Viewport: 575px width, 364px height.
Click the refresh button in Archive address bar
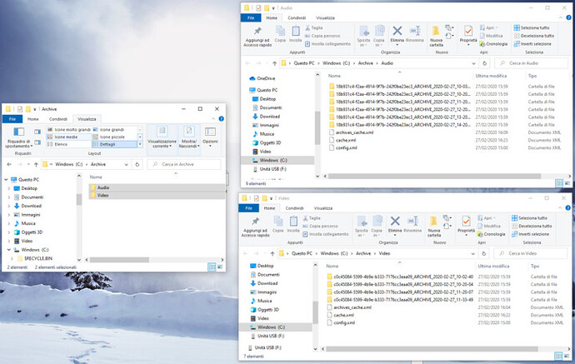(x=138, y=165)
